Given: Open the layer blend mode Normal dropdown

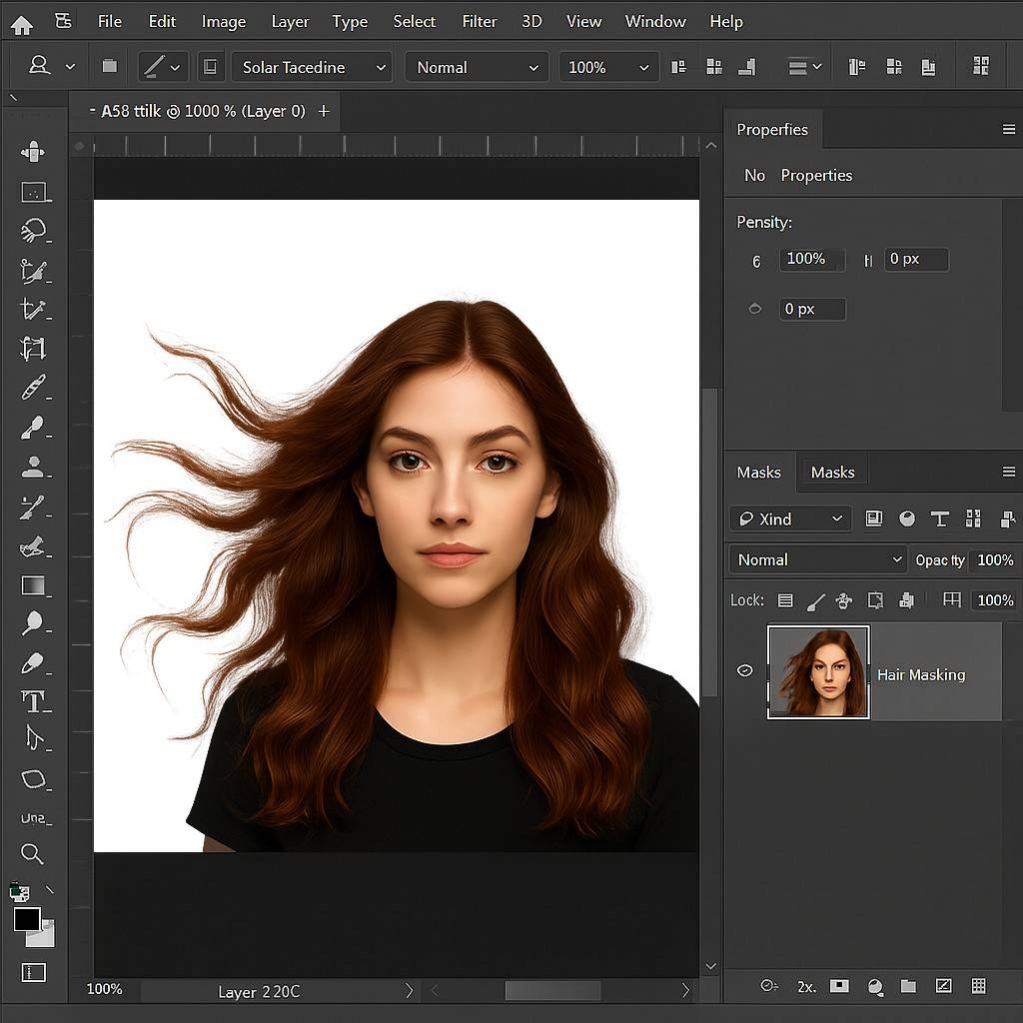Looking at the screenshot, I should pyautogui.click(x=818, y=559).
